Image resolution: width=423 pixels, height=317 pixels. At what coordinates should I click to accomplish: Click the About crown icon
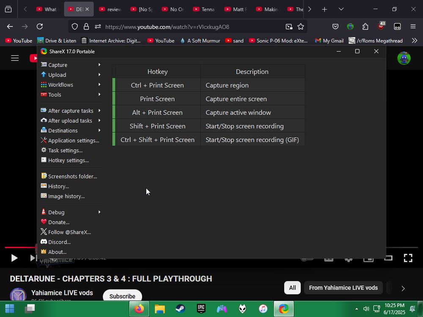pyautogui.click(x=44, y=251)
